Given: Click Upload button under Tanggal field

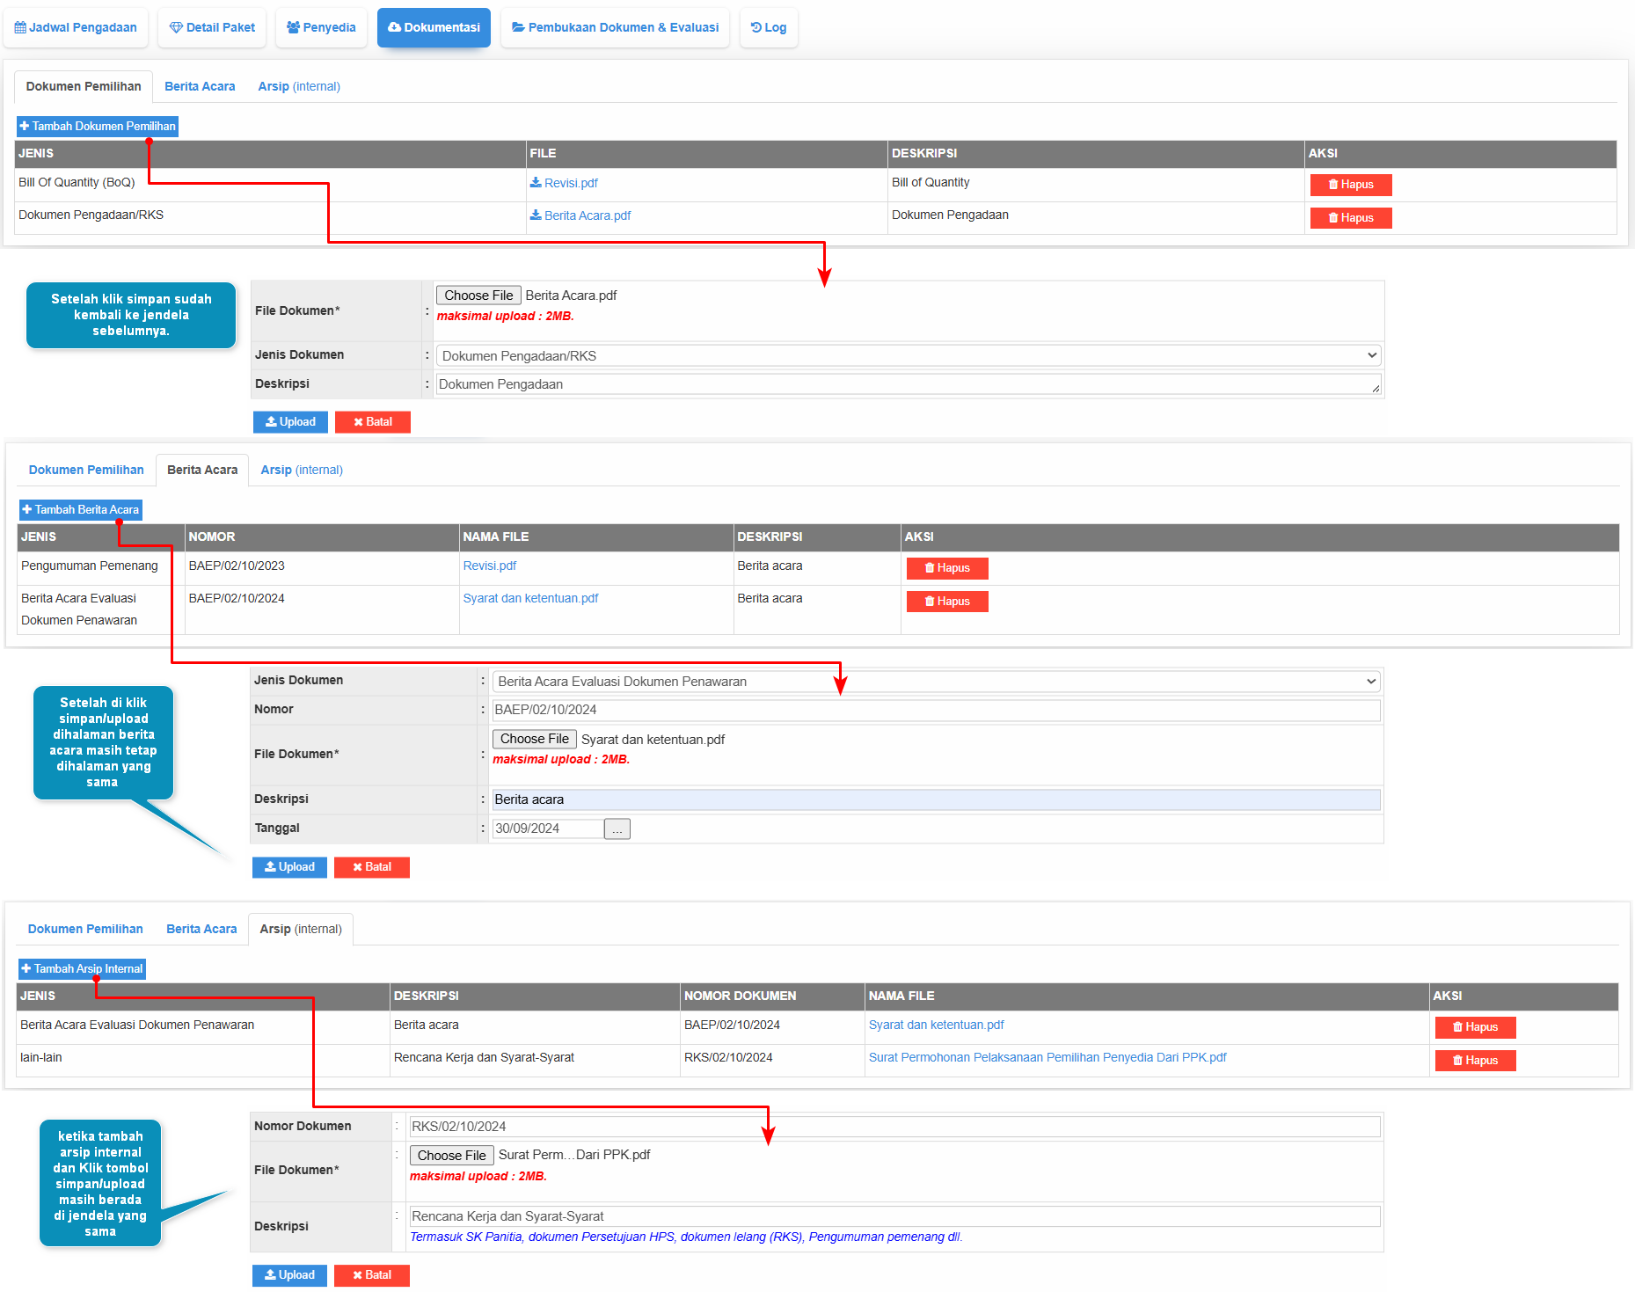Looking at the screenshot, I should pos(289,867).
